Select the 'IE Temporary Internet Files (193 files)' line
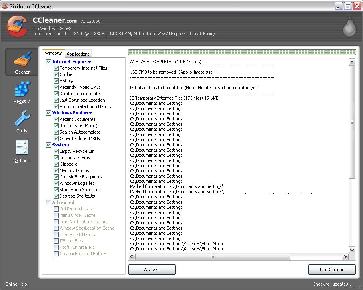 click(174, 98)
